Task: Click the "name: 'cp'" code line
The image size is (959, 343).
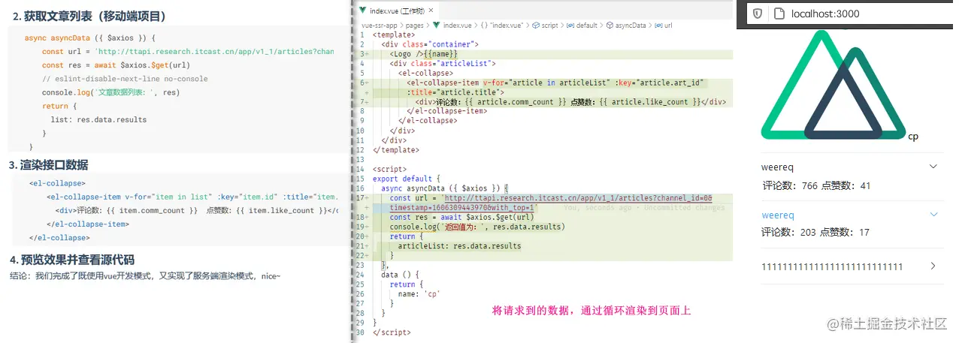Action: point(419,294)
